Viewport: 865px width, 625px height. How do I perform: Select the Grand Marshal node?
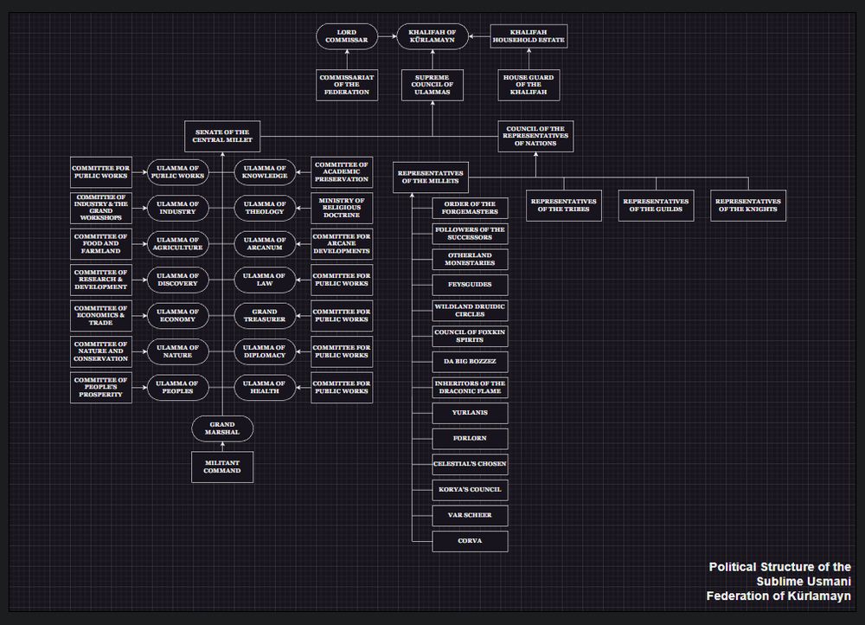(222, 429)
